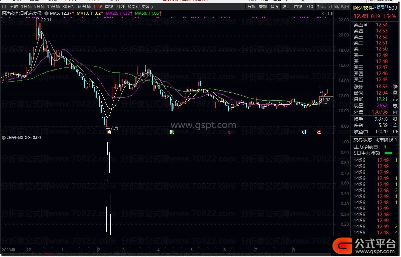Click the current price 12.49 in quote header
Image resolution: width=401 pixels, height=257 pixels.
(361, 16)
